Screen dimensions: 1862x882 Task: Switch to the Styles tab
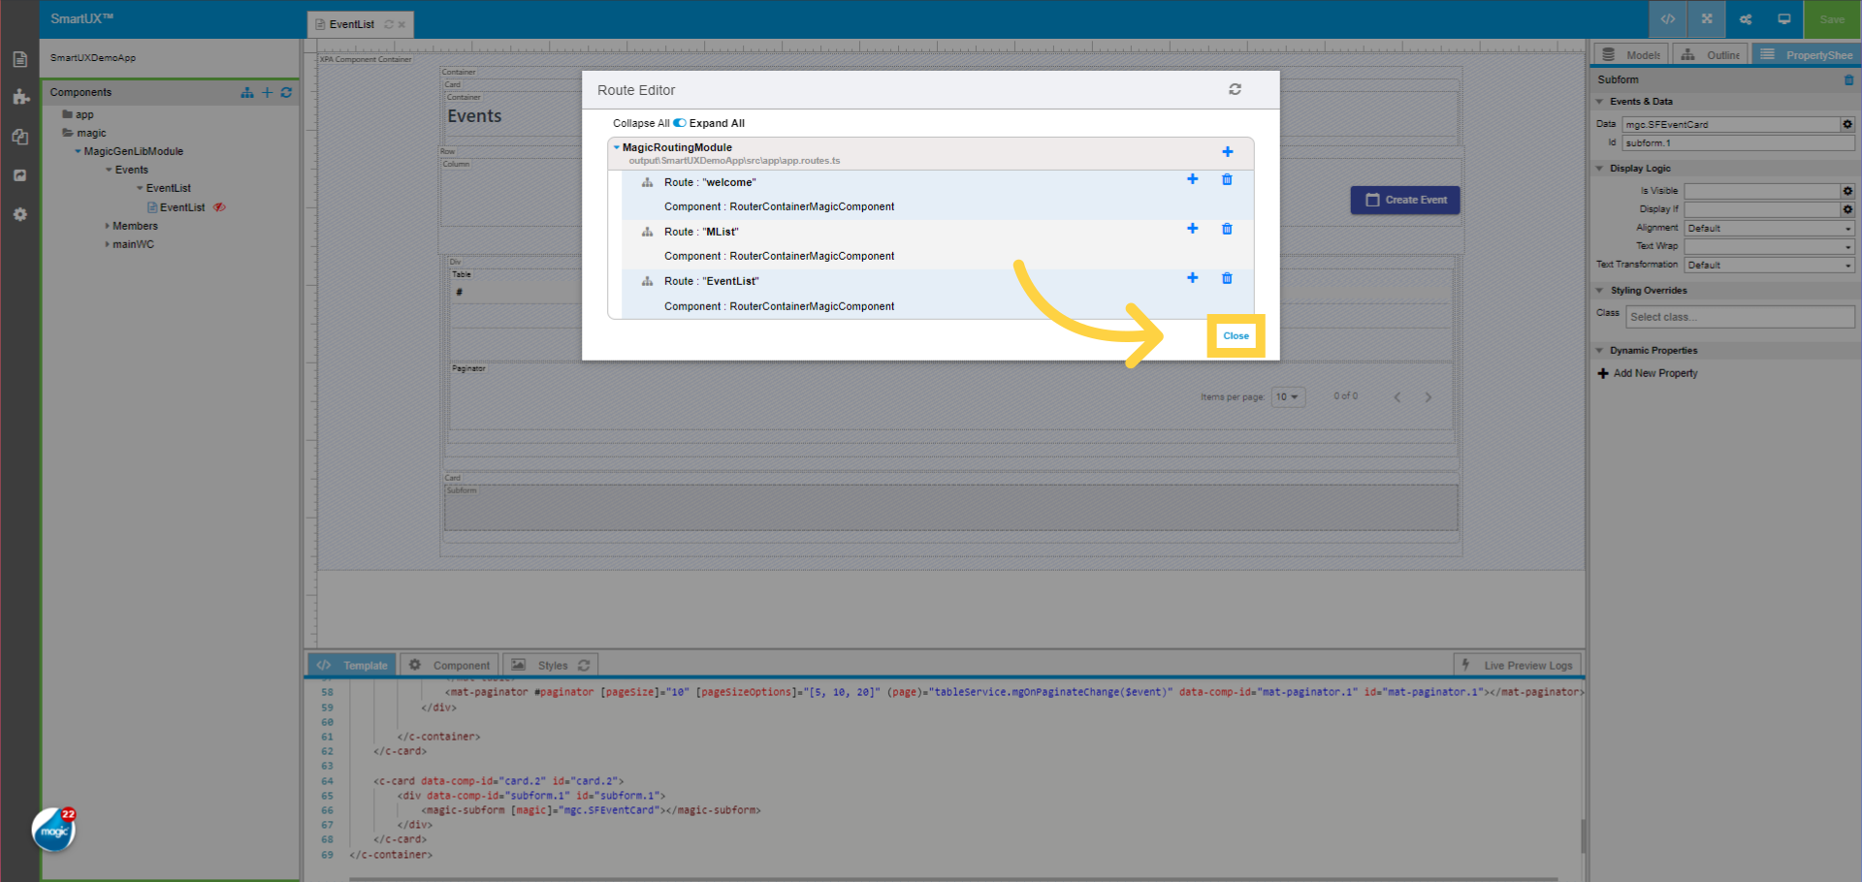[x=552, y=666]
